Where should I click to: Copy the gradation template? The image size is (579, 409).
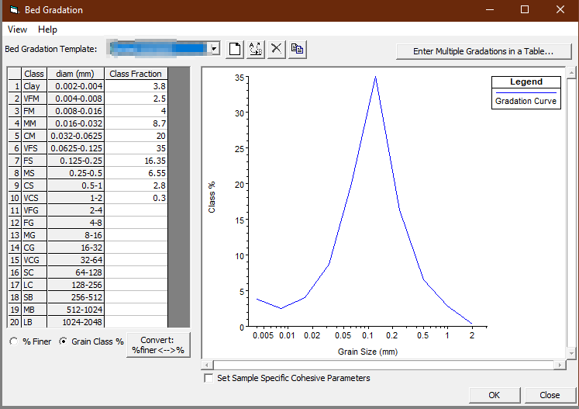[298, 49]
